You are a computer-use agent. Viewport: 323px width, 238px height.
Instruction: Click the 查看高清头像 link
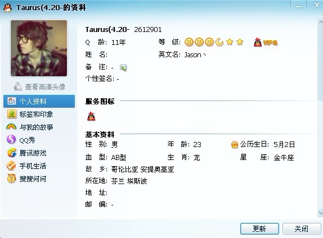click(x=45, y=87)
